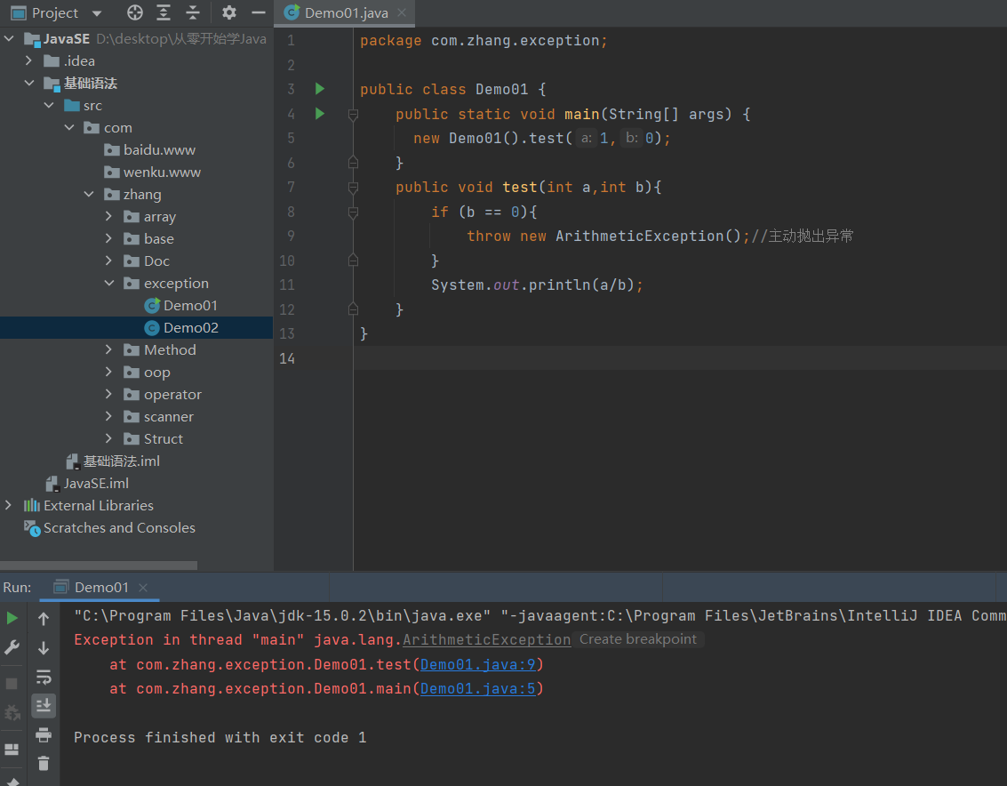Click the Create breakpoint hint
The width and height of the screenshot is (1007, 786).
click(638, 639)
